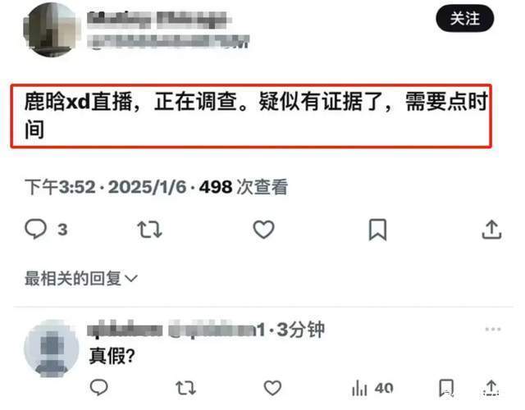Like the 真假? reply
This screenshot has width=525, height=410.
coord(272,388)
